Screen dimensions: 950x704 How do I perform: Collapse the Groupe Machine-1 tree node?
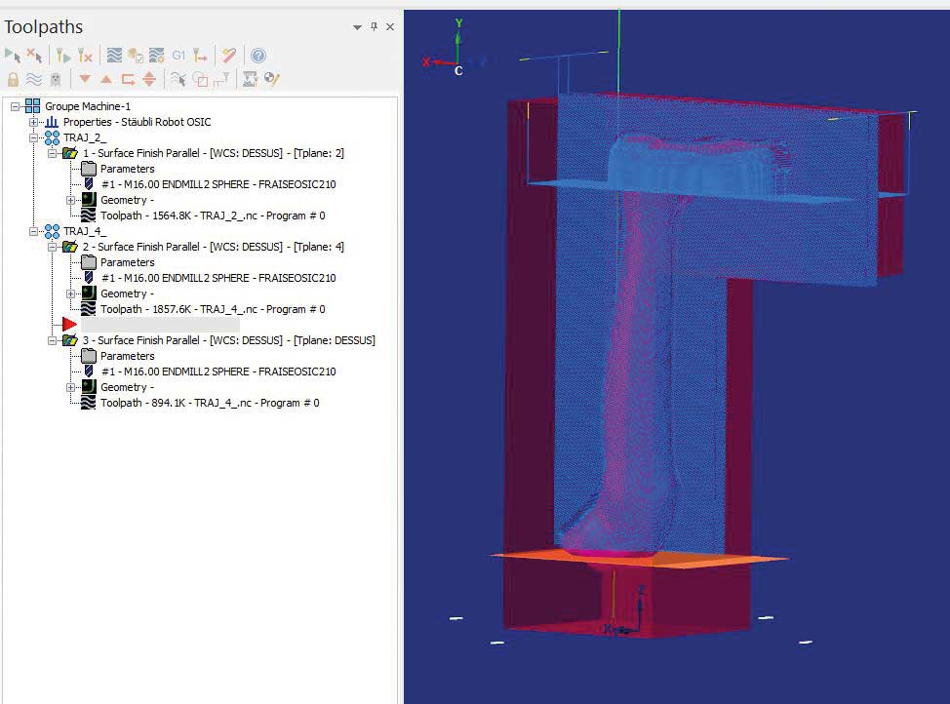pos(16,106)
